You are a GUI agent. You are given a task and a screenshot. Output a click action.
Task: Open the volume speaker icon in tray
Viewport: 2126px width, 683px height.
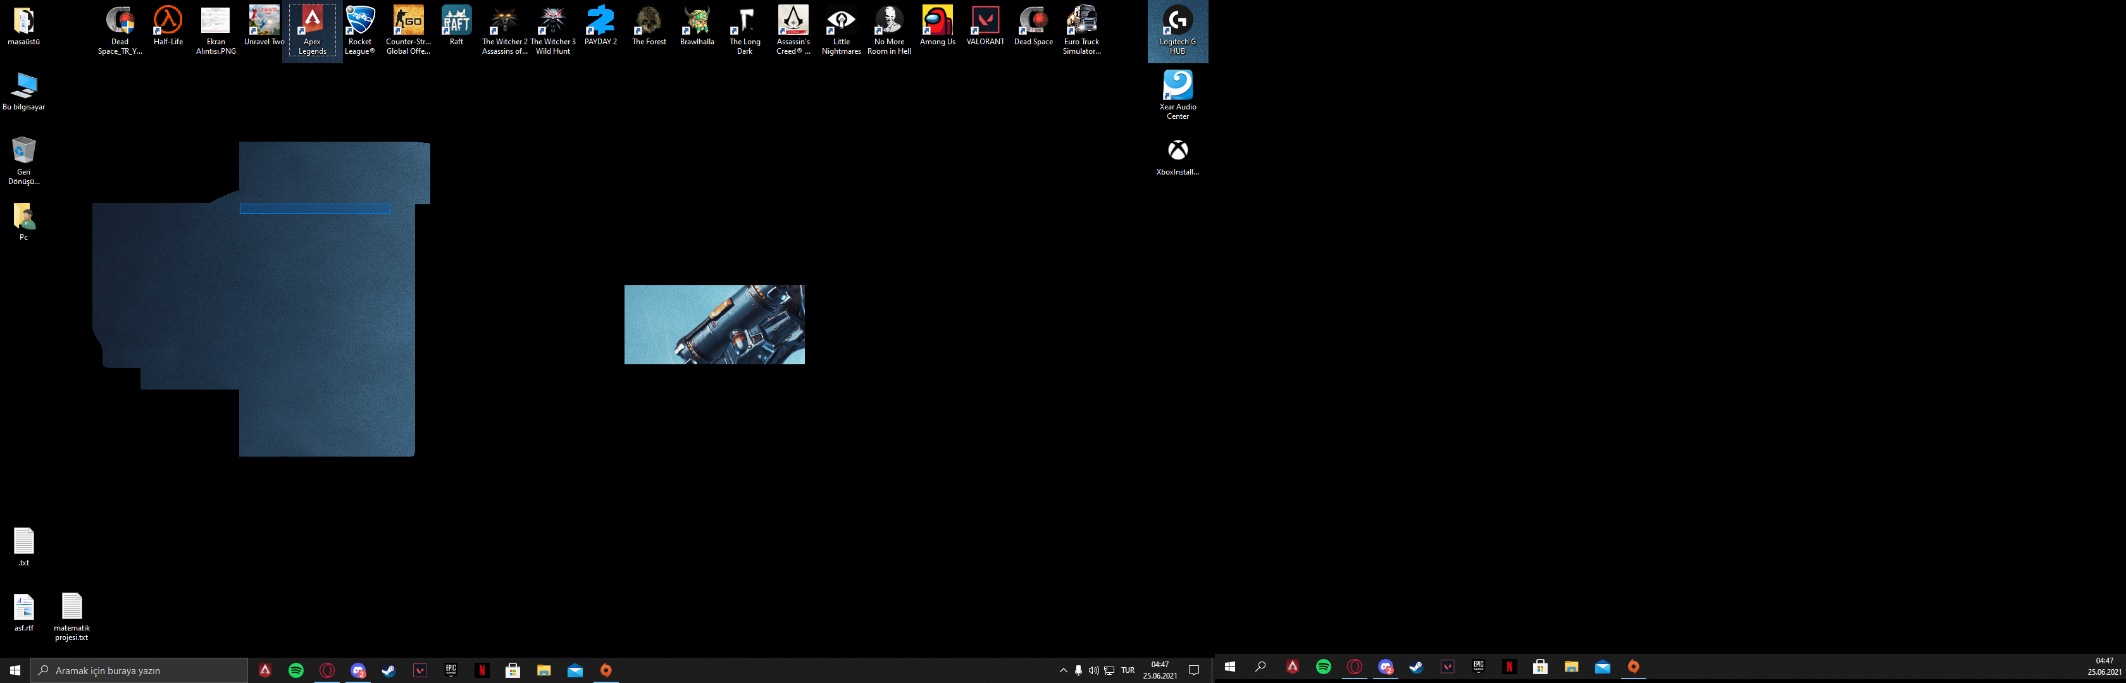pyautogui.click(x=1093, y=670)
